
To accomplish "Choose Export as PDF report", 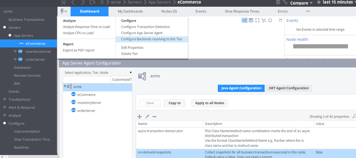I will click(78, 50).
